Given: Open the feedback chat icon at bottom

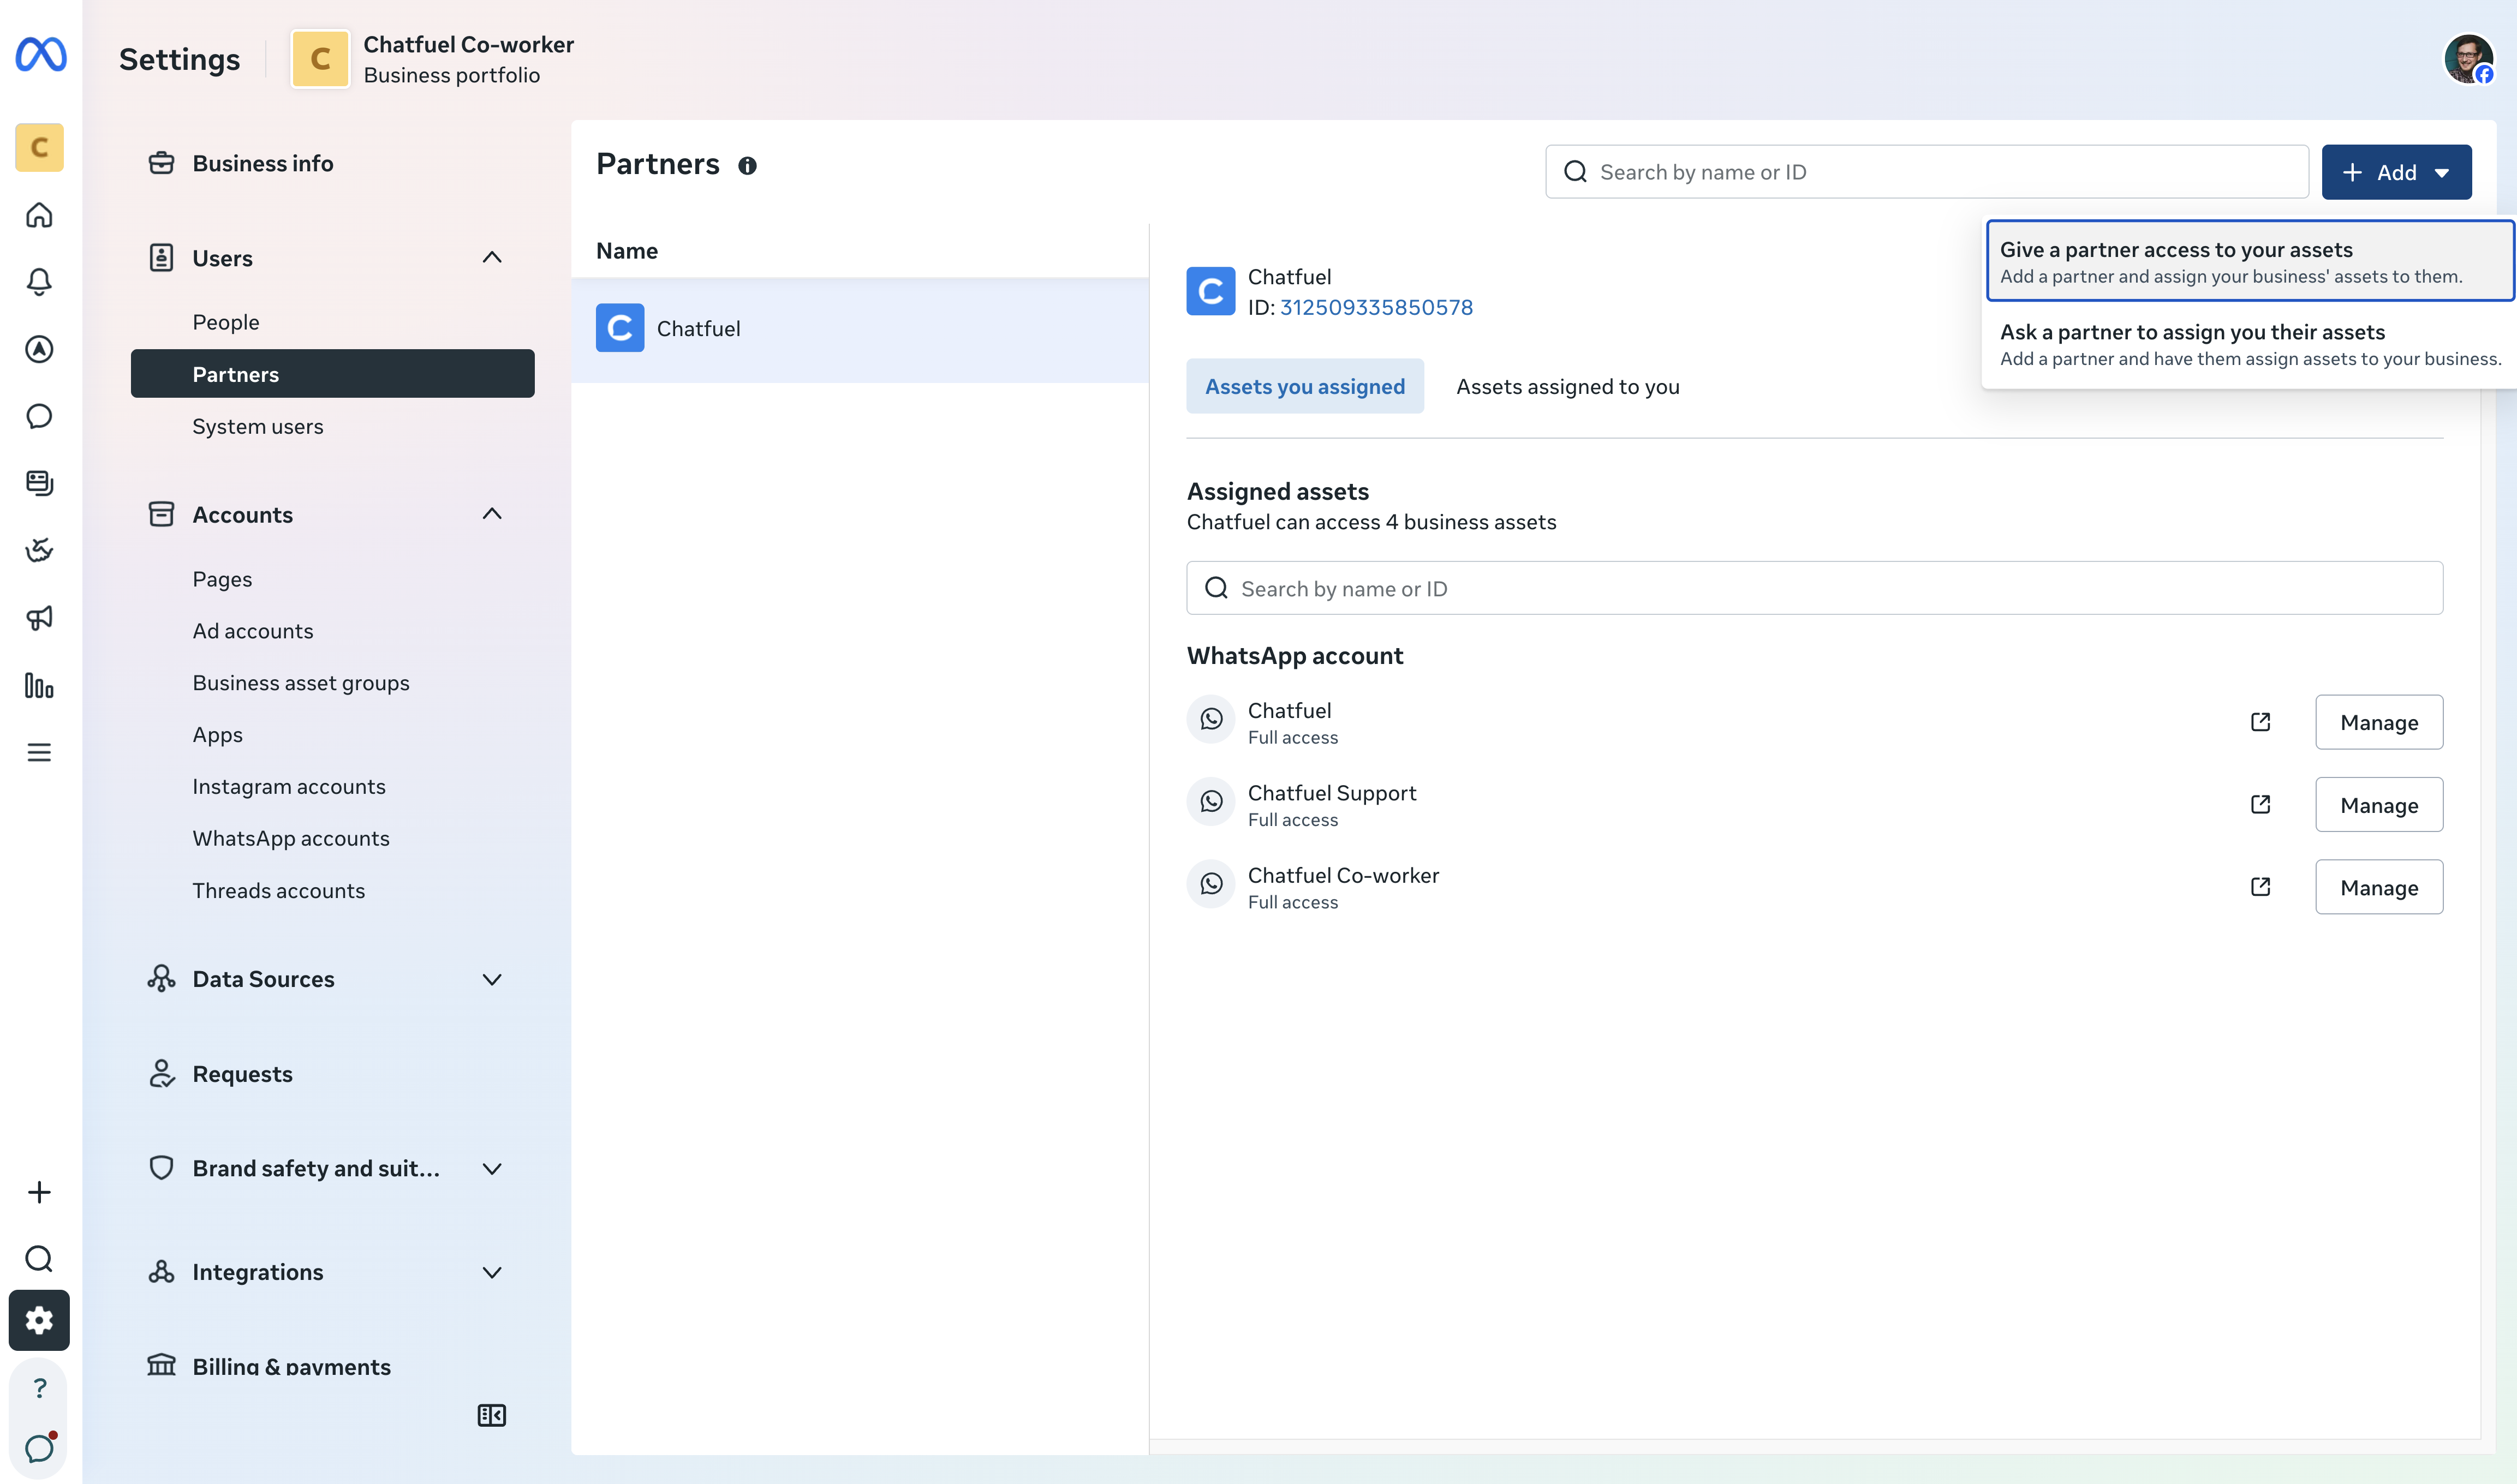Looking at the screenshot, I should (x=39, y=1448).
